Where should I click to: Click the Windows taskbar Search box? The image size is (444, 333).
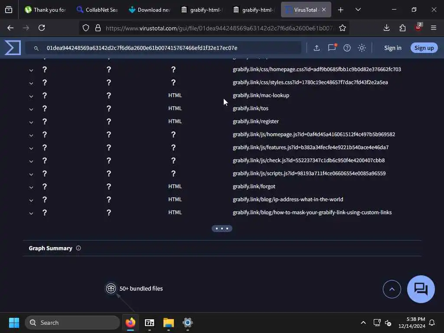(x=72, y=323)
